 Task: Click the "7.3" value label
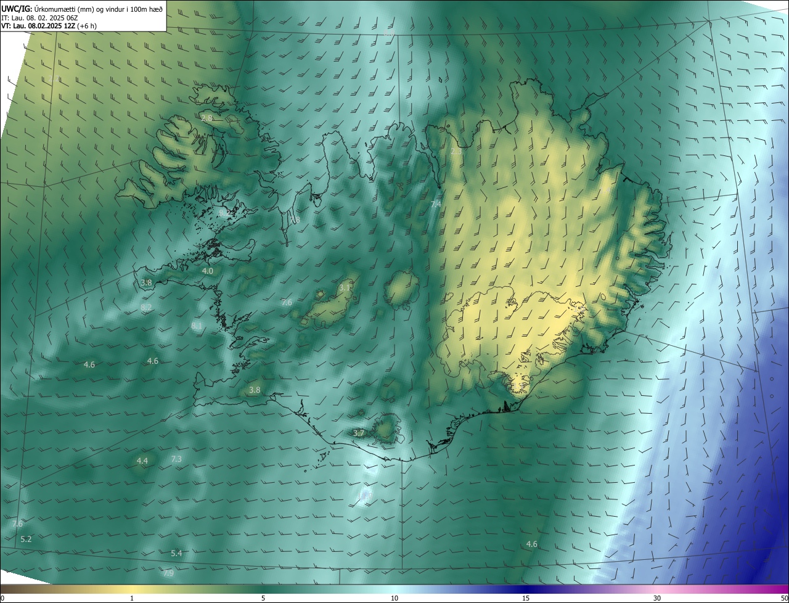176,459
